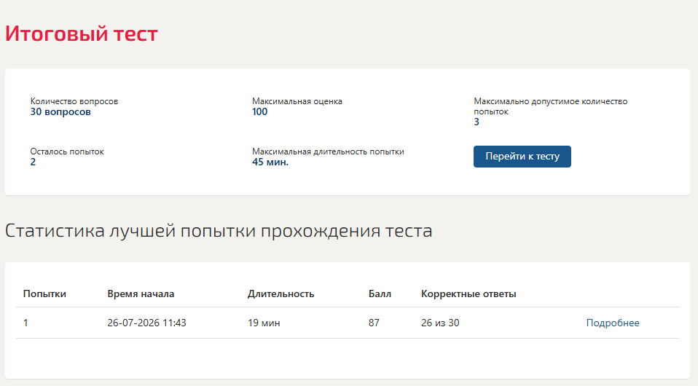Image resolution: width=698 pixels, height=386 pixels.
Task: Click the 'Балл' column header
Action: 380,294
